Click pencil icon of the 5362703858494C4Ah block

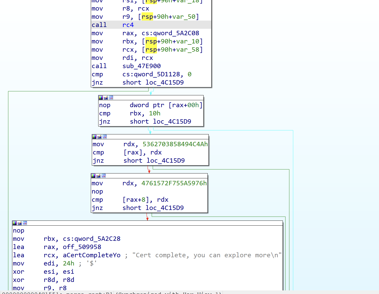[99, 137]
